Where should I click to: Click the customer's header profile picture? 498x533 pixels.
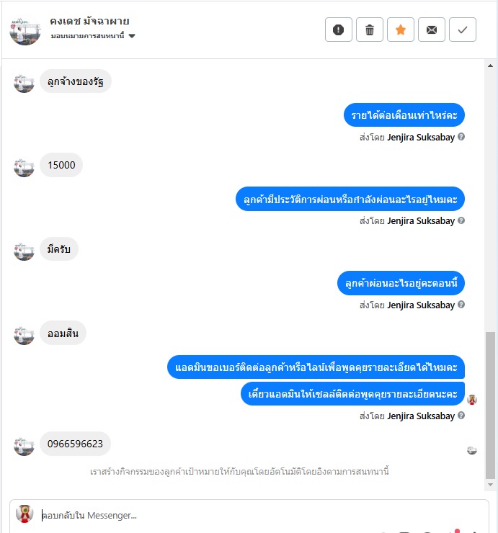coord(25,30)
